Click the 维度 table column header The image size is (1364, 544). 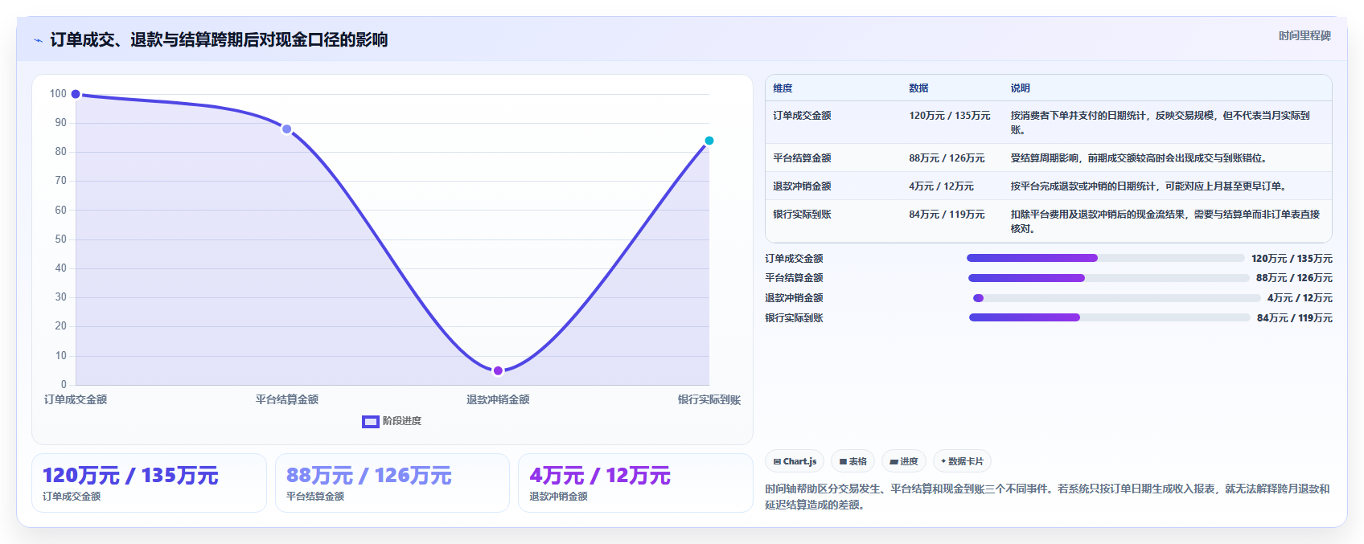pyautogui.click(x=783, y=88)
